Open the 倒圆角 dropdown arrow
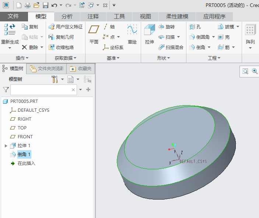The width and height of the screenshot is (259, 218). click(213, 37)
